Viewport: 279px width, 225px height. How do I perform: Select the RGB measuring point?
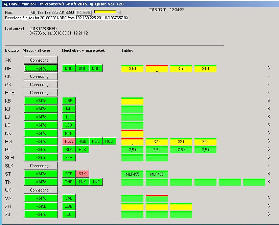[x=82, y=141]
